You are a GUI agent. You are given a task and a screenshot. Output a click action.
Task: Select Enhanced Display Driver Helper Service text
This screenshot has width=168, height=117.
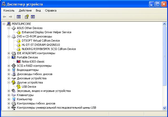(47, 32)
